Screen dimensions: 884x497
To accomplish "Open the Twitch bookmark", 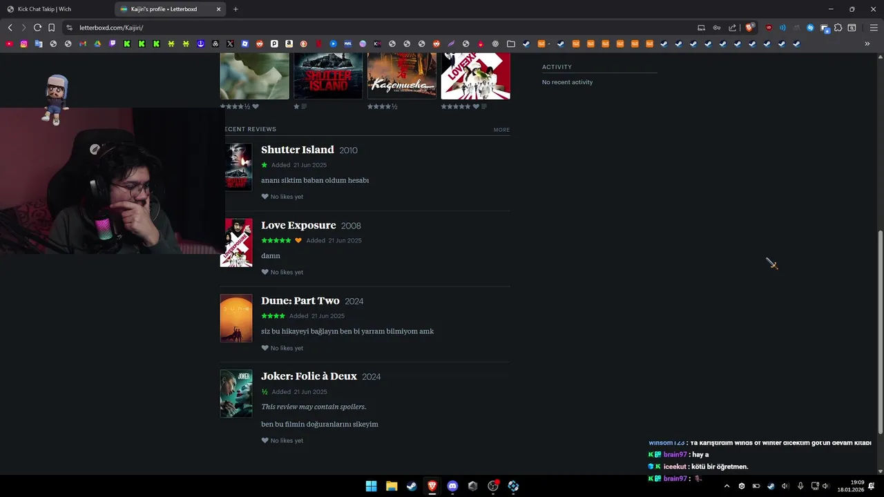I will pyautogui.click(x=113, y=43).
